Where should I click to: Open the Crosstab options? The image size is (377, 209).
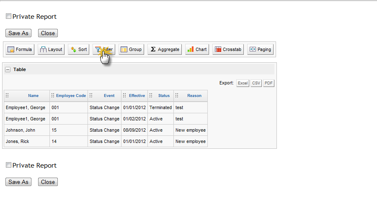coord(228,49)
